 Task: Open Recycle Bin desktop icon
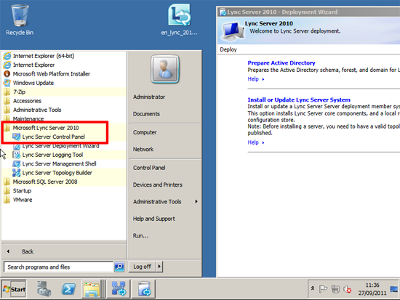tap(20, 20)
